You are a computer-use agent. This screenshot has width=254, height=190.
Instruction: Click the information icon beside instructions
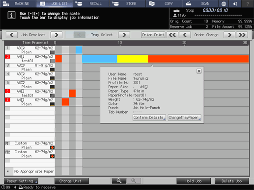tap(11, 15)
